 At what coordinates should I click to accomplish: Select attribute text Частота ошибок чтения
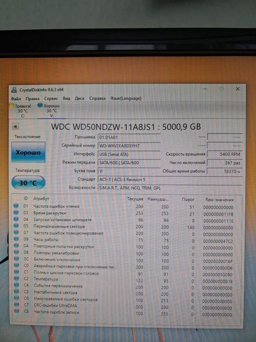tap(57, 206)
